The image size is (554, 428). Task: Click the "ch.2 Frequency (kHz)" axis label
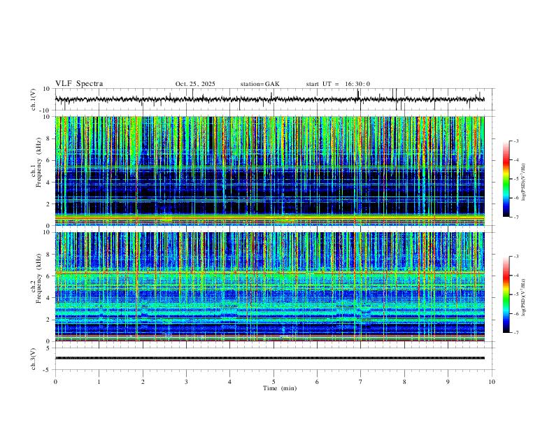click(x=36, y=278)
